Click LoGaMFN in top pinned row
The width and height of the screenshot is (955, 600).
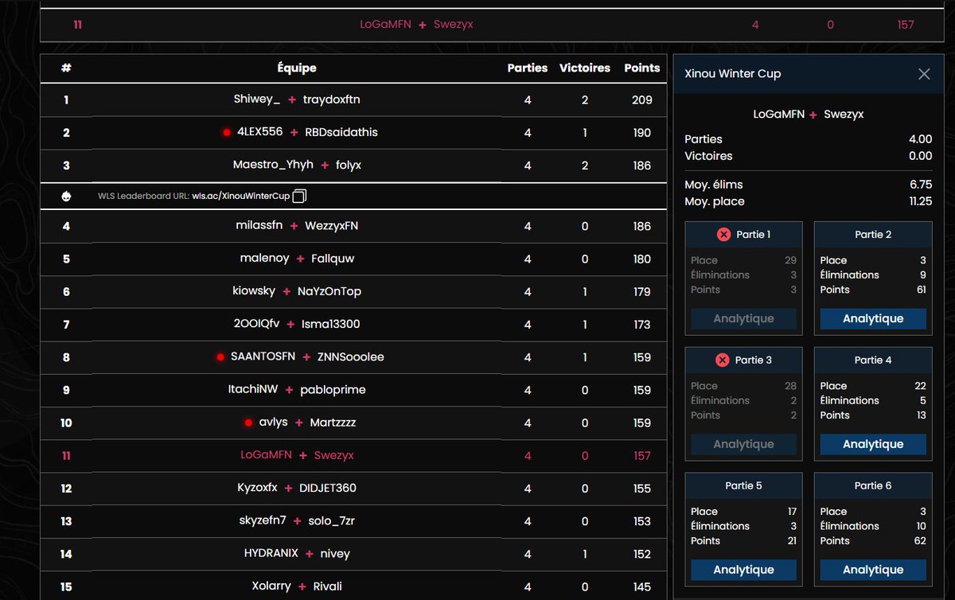[x=386, y=25]
